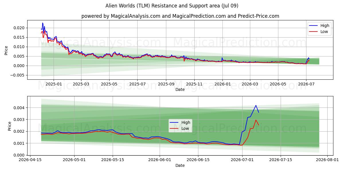
Task: Click the blue High line's highest spike in top chart
Action: [42, 23]
